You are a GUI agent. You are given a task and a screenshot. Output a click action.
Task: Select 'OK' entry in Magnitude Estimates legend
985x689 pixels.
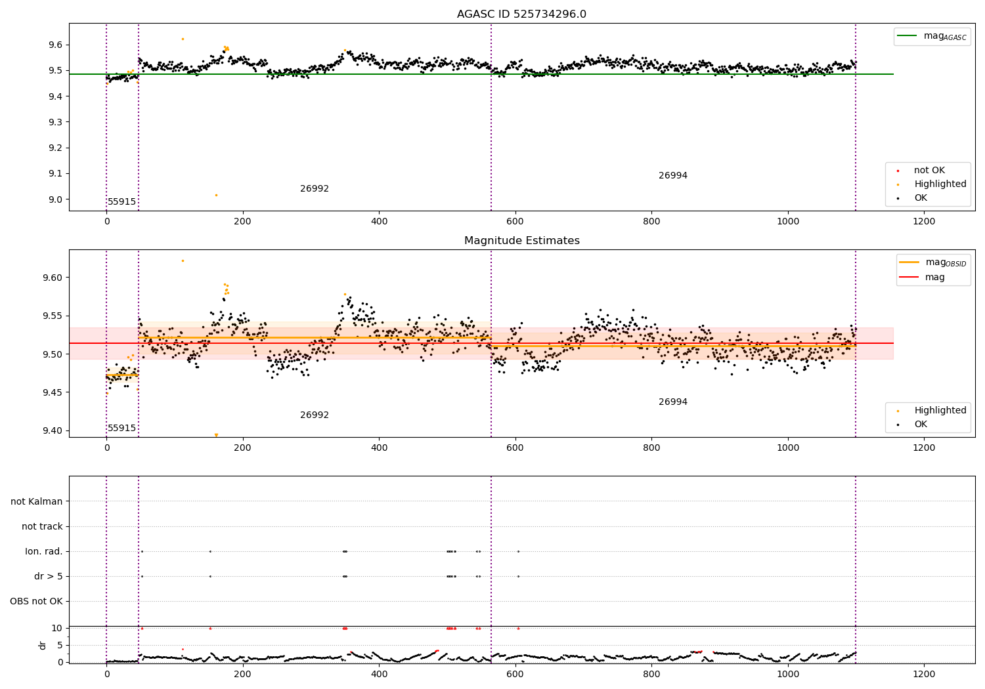[921, 425]
